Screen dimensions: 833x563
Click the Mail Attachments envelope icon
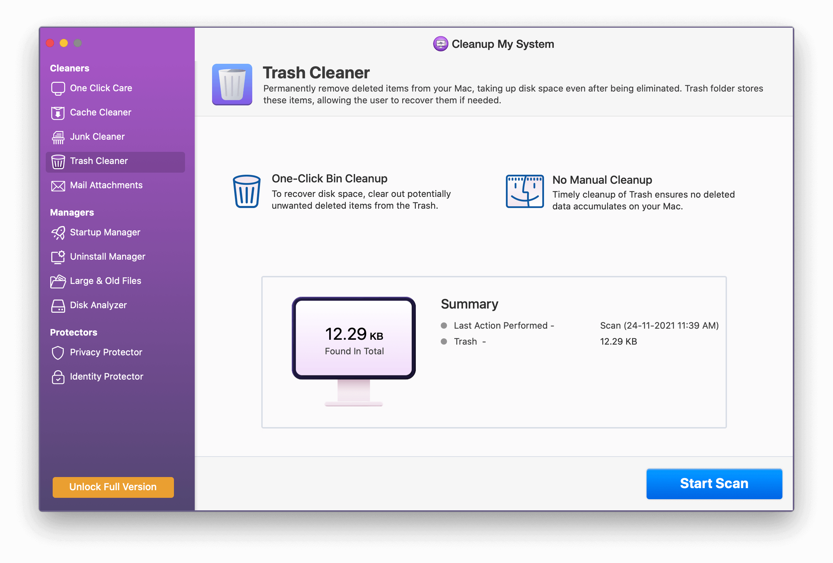[58, 186]
